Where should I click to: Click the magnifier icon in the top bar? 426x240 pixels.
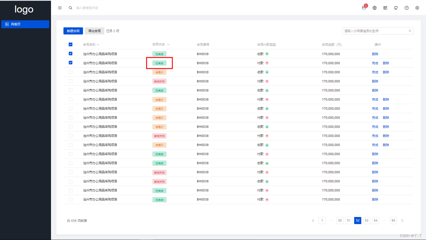(x=70, y=8)
